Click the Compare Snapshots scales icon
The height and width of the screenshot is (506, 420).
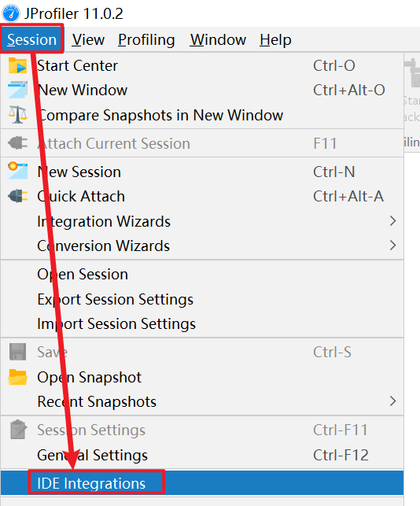click(17, 115)
